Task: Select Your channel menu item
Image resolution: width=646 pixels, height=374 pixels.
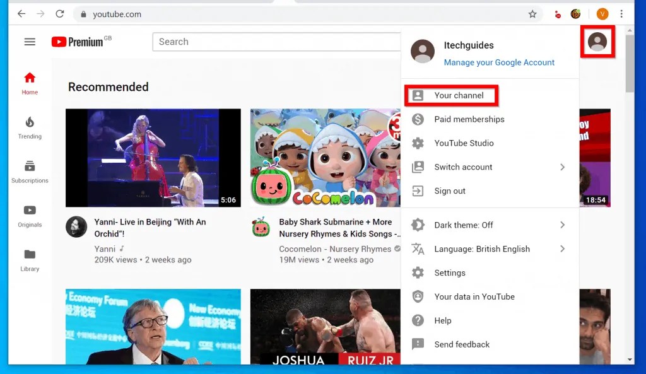Action: coord(459,95)
